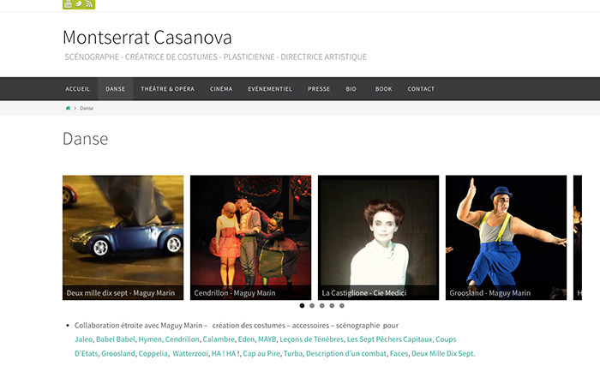600x366 pixels.
Task: Open the Contact menu item
Action: coord(421,89)
